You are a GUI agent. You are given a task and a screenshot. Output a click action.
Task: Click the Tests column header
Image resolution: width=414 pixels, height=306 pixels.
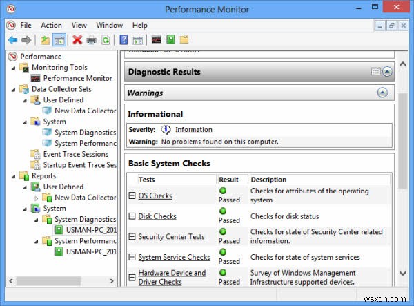coord(177,180)
